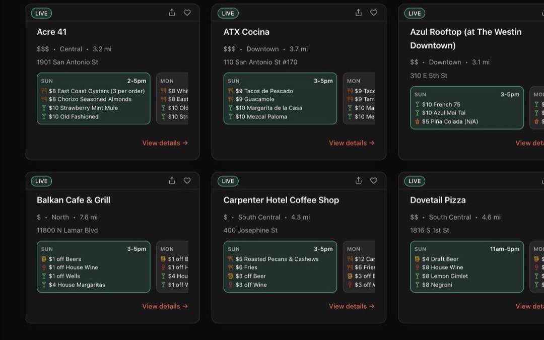Open the ATX Cocina title
Viewport: 544px width, 340px height.
point(246,32)
